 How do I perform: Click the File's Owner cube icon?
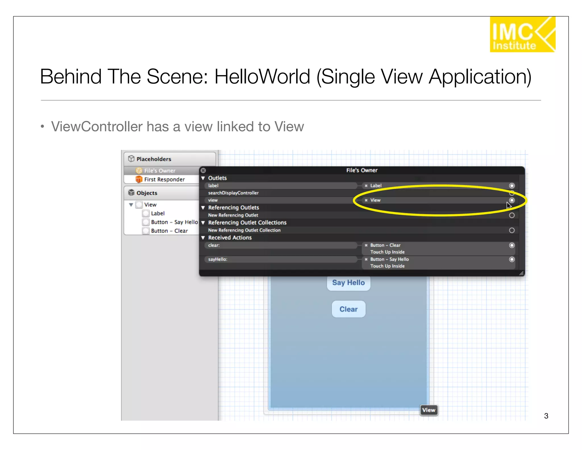coord(139,171)
